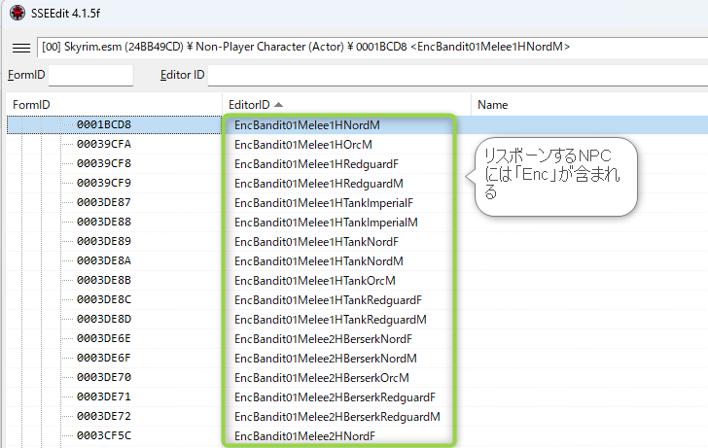Select record EncBandit01Melee1HOrcM
This screenshot has width=708, height=448.
[303, 145]
